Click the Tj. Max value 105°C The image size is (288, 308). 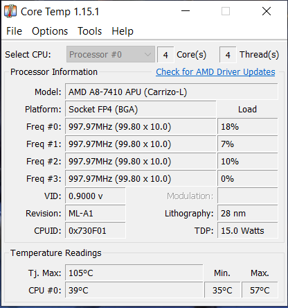tap(134, 273)
